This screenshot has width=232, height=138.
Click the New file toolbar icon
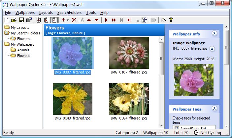6,20
